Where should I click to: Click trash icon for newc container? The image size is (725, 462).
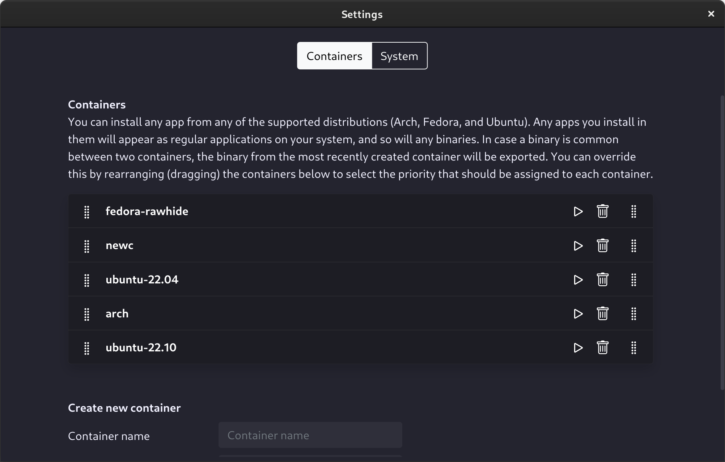point(602,246)
